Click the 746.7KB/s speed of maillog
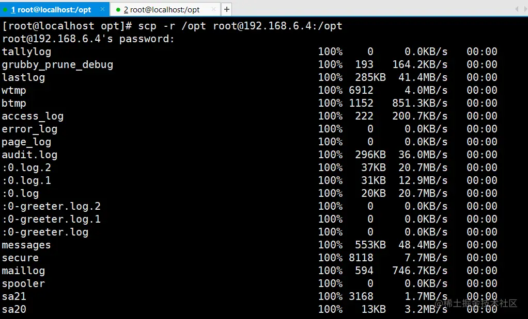 pos(420,271)
